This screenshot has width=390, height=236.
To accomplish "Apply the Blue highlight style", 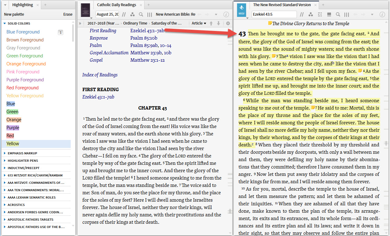I will coord(11,104).
